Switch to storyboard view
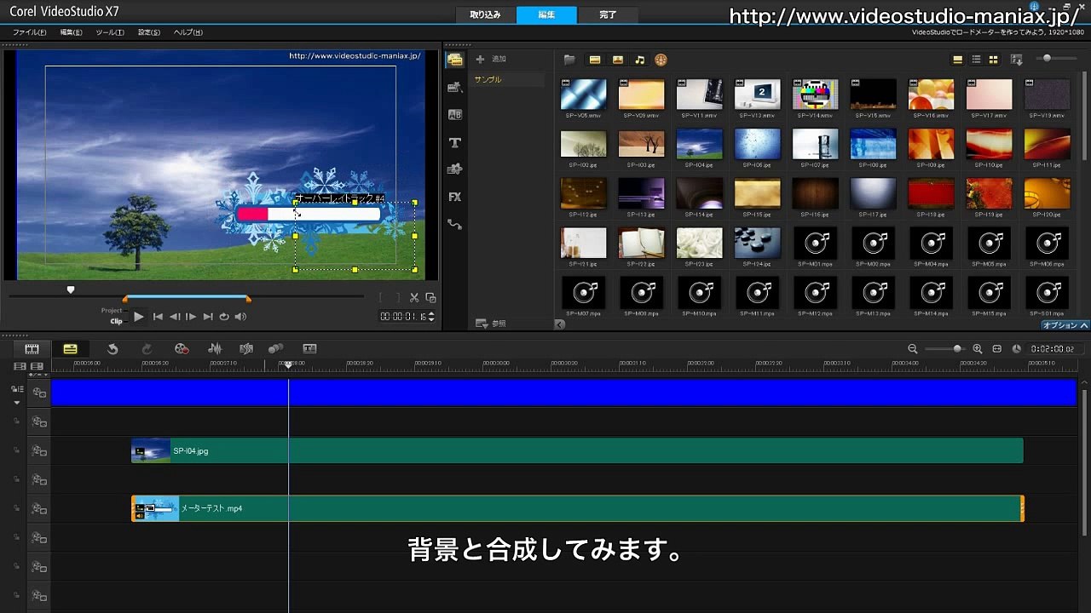1091x613 pixels. point(32,349)
